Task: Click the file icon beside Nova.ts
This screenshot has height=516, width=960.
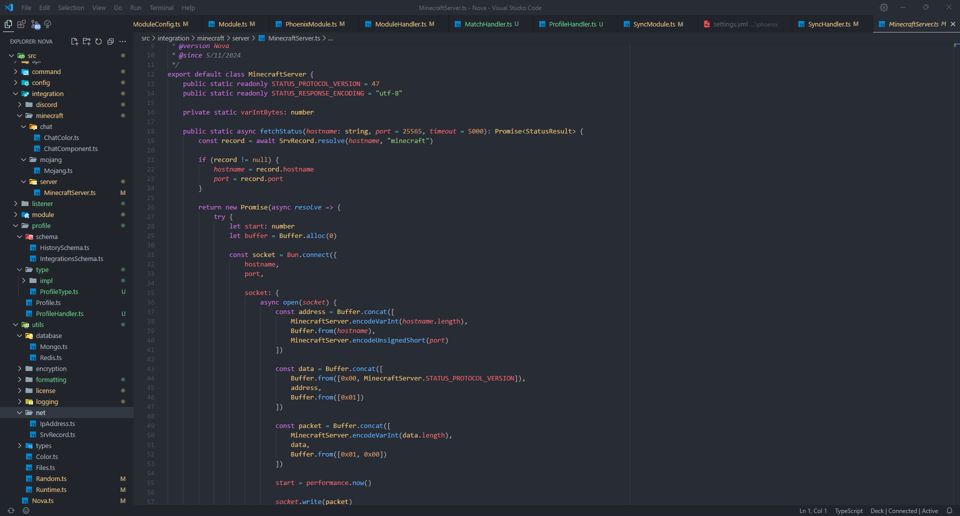Action: pyautogui.click(x=25, y=500)
